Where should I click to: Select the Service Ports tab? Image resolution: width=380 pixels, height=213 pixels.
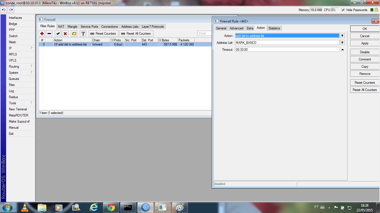[89, 27]
